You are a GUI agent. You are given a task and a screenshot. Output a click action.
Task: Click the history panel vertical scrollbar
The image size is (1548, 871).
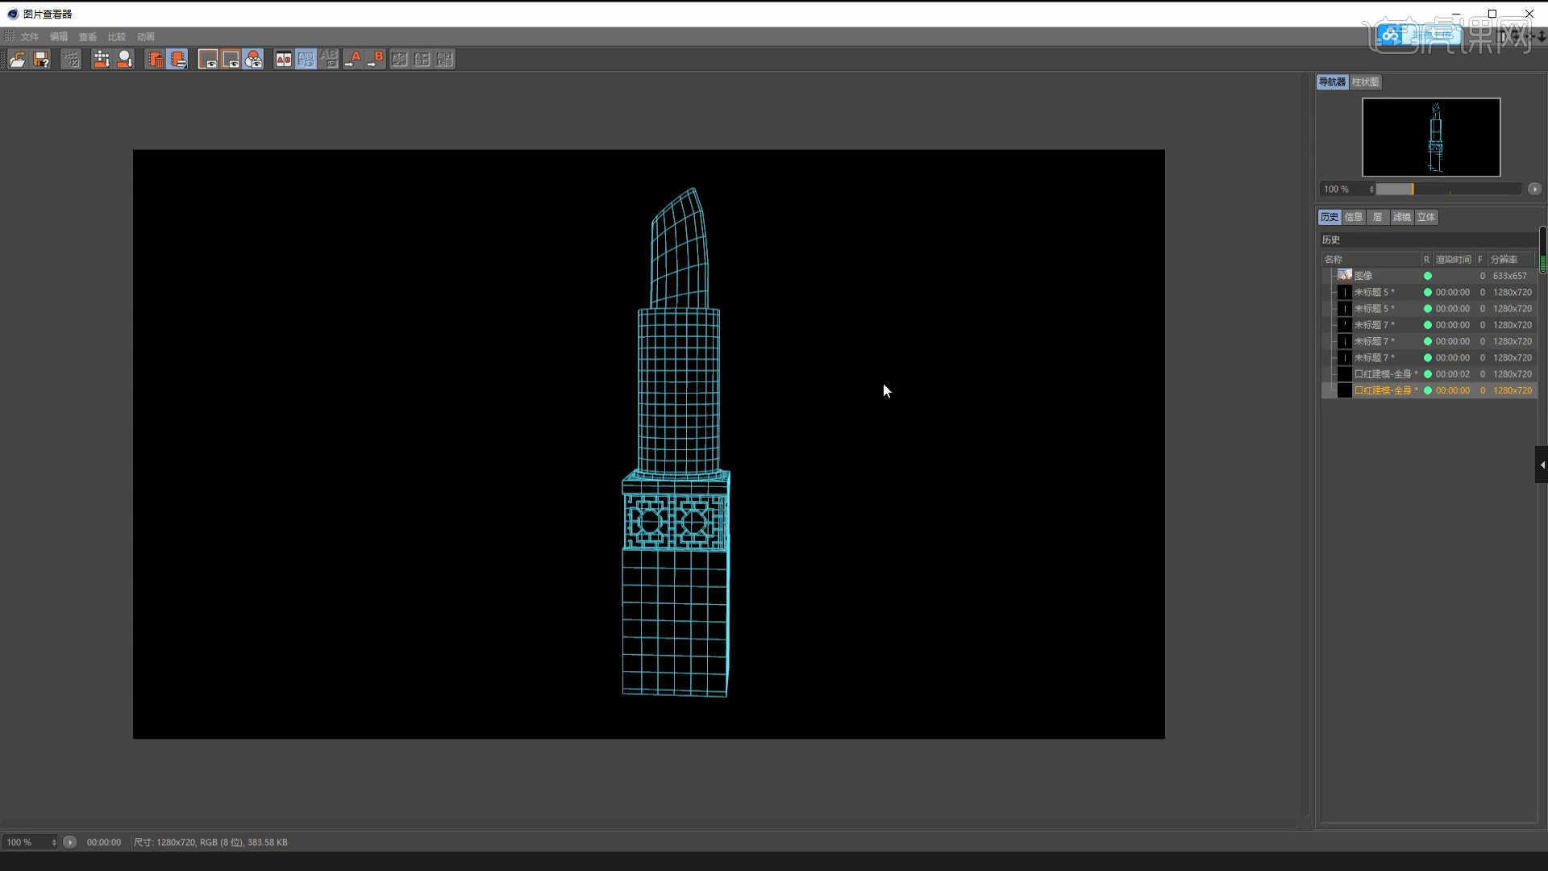[x=1542, y=252]
